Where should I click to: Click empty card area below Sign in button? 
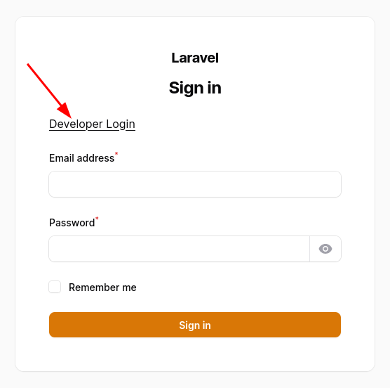(x=195, y=354)
